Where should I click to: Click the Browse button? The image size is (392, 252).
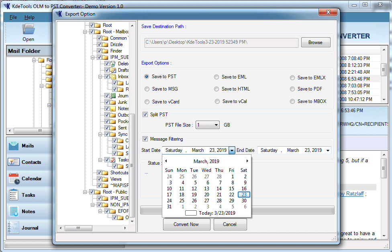click(316, 42)
